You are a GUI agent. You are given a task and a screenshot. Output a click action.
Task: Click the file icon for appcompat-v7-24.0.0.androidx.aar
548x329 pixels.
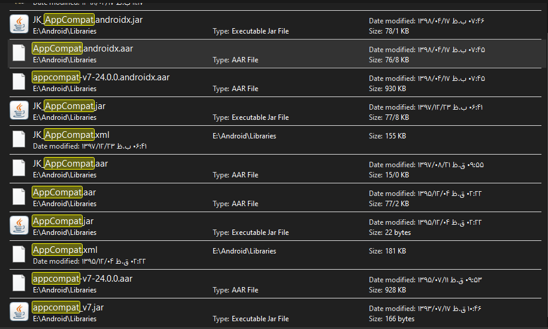(19, 82)
